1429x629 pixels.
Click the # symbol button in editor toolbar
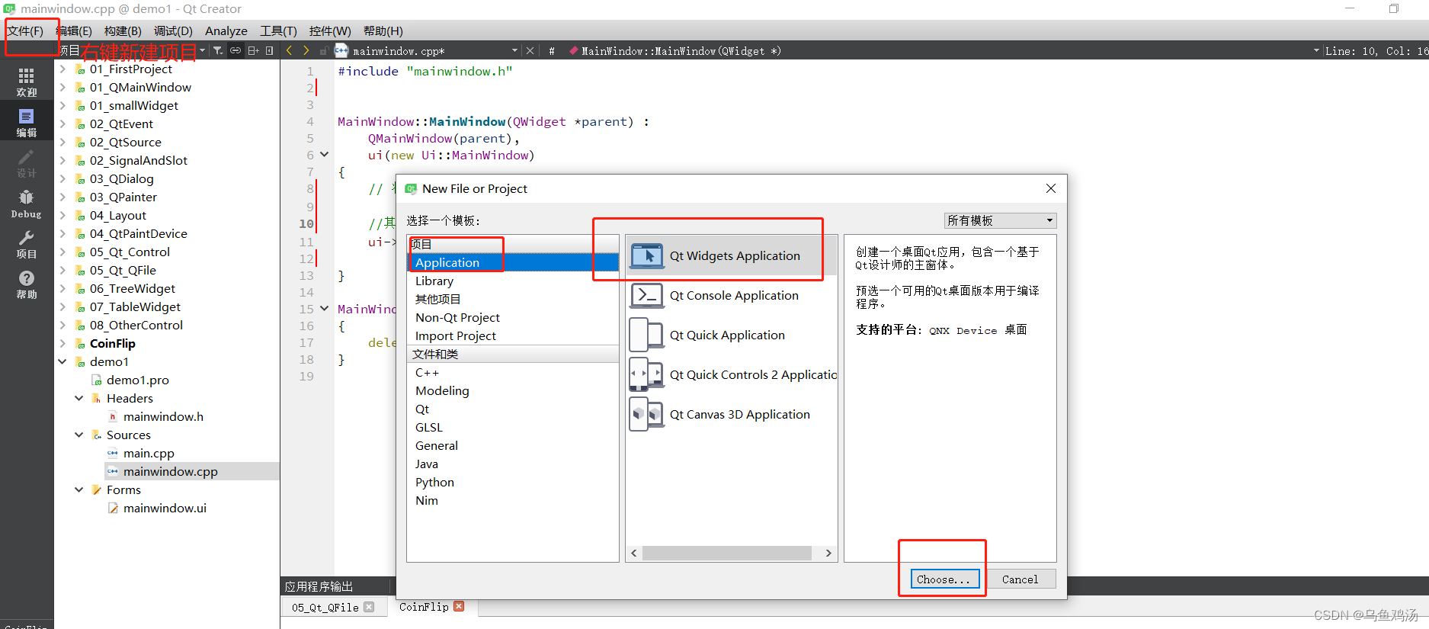pos(551,51)
